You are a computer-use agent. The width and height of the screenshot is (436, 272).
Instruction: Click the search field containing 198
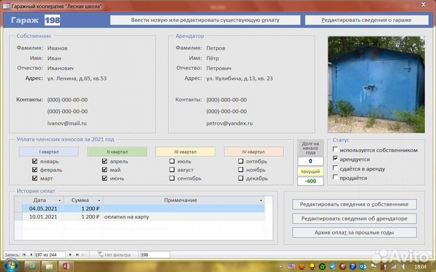[x=154, y=255]
